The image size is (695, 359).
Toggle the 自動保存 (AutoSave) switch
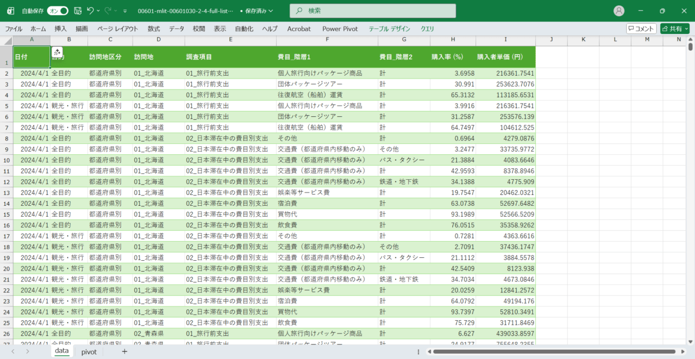click(x=57, y=10)
